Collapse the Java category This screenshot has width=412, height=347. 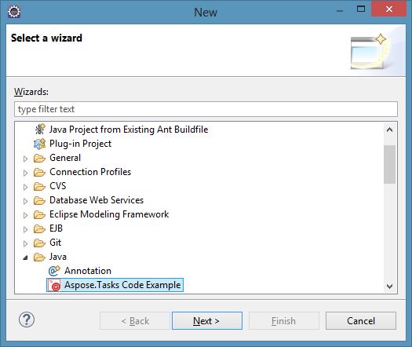[25, 258]
